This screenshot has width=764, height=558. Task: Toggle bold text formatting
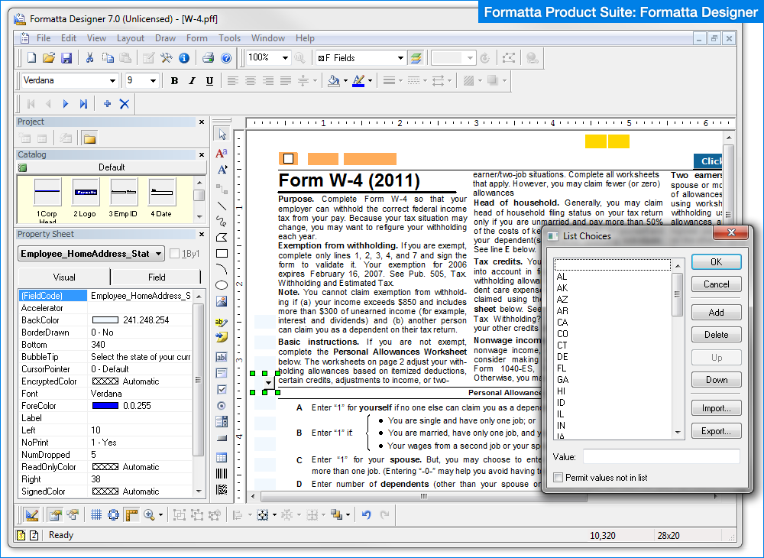pyautogui.click(x=174, y=80)
